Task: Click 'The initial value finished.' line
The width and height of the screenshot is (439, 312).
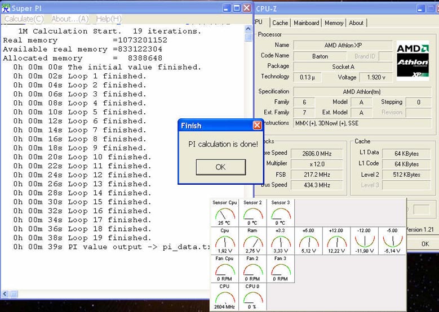Action: tap(107, 67)
